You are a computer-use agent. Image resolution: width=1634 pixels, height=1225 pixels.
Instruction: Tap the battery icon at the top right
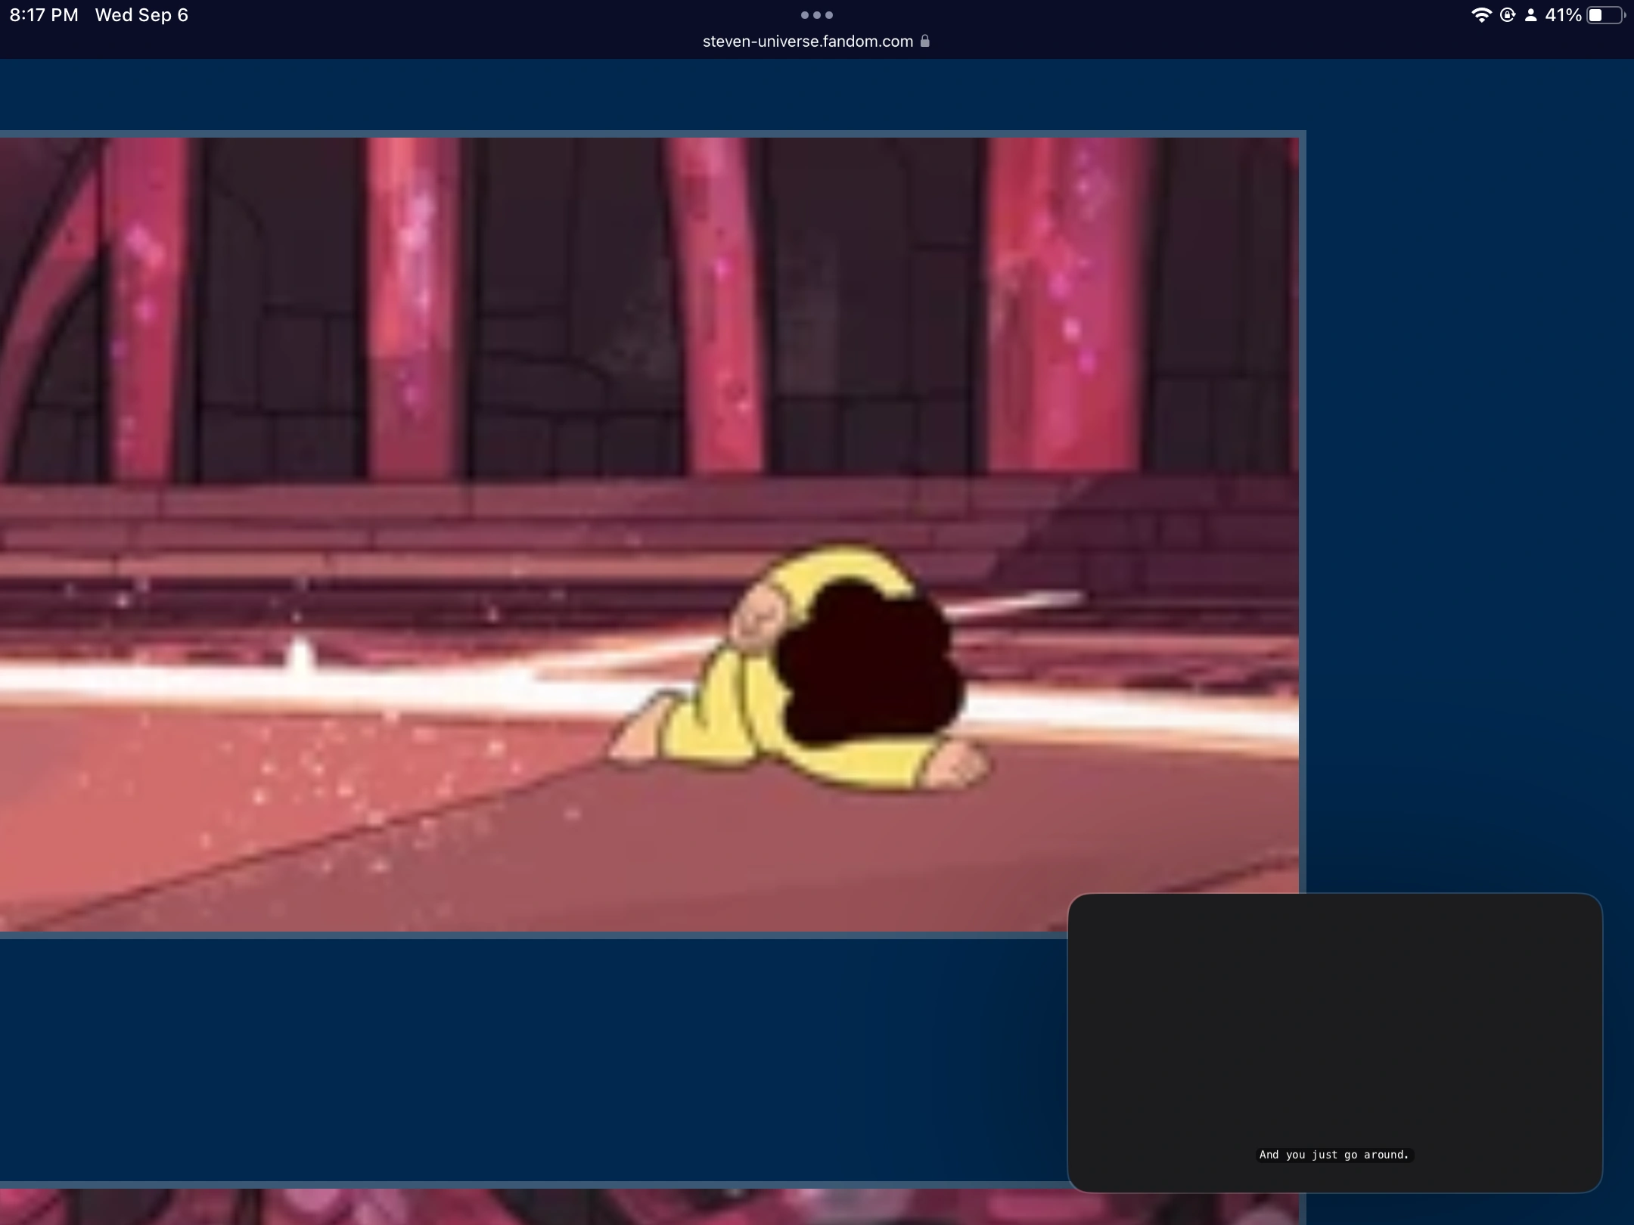pos(1600,14)
